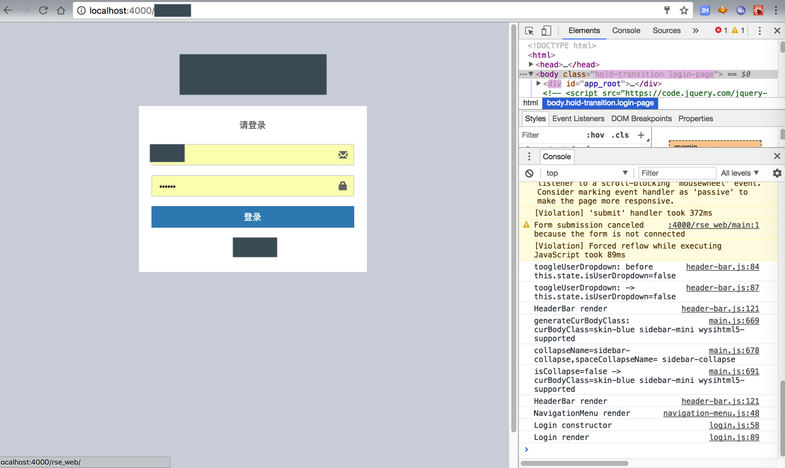Open the red error count indicator
The image size is (785, 468).
(x=721, y=30)
